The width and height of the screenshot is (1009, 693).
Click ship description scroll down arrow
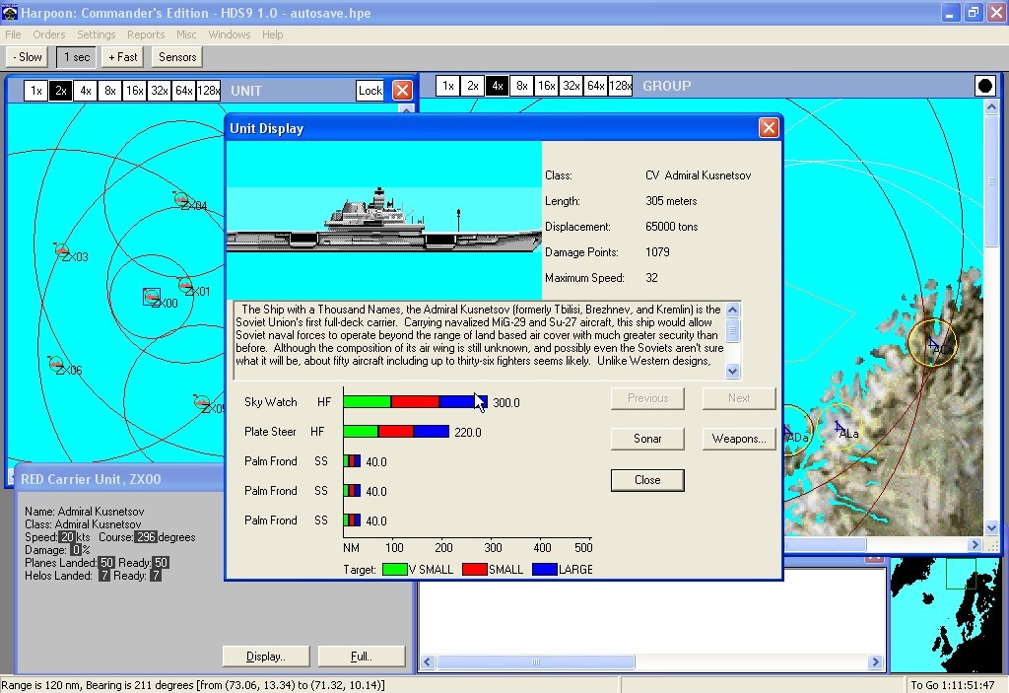tap(732, 371)
